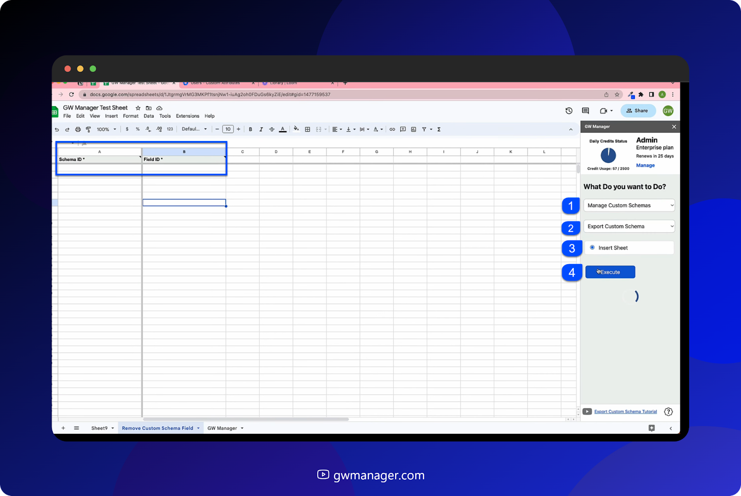
Task: Move the document to a folder
Action: 149,108
